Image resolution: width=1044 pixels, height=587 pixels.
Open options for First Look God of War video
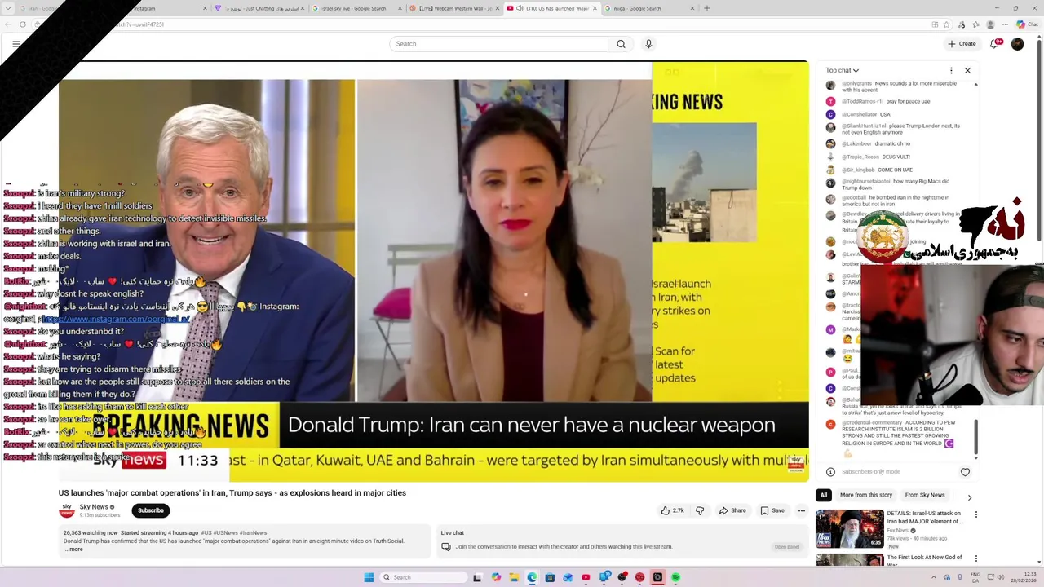tap(975, 559)
